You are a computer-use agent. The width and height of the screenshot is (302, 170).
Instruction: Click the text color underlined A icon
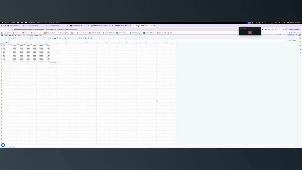55,38
